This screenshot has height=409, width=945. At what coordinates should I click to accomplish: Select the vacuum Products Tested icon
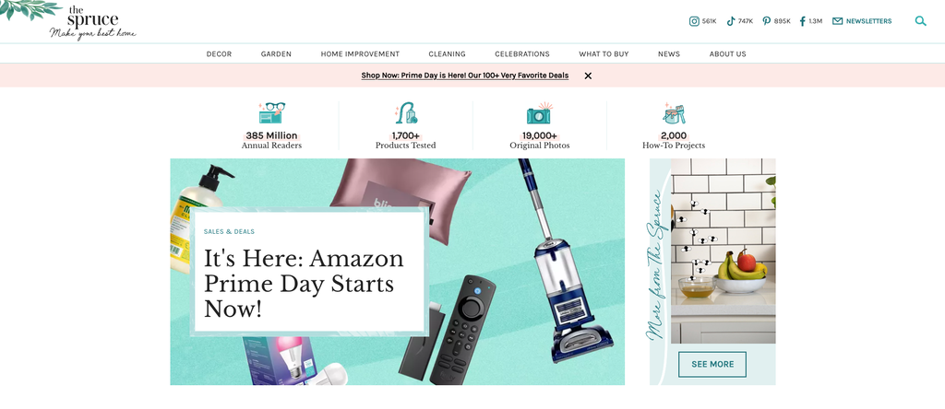[406, 113]
